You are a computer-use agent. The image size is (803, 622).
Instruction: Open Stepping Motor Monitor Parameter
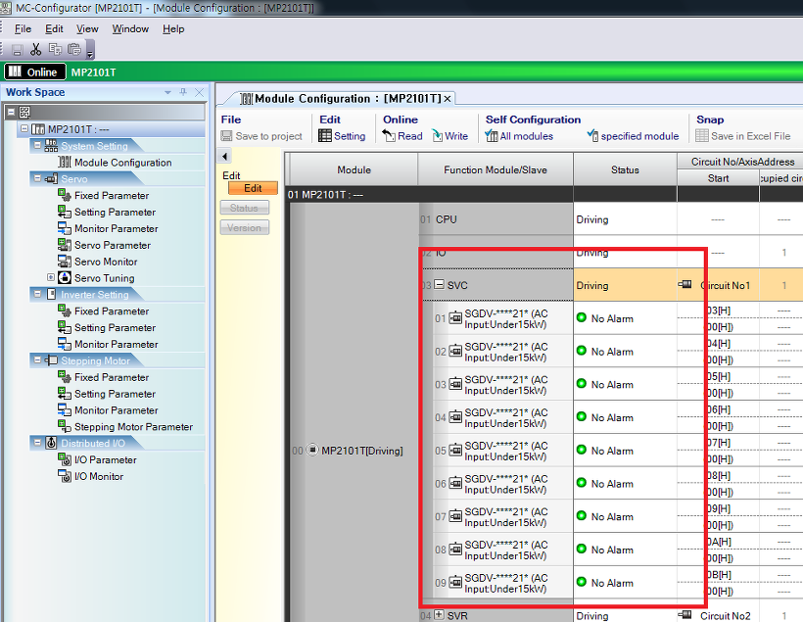point(117,409)
